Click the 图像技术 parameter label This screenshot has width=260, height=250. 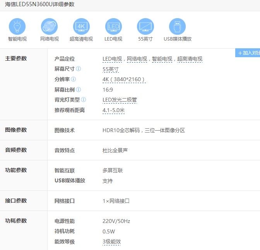(65, 130)
